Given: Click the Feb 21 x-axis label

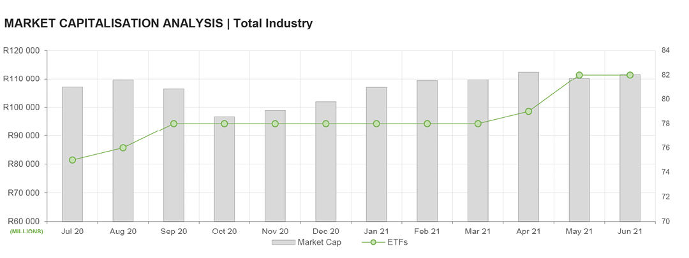Looking at the screenshot, I should pos(427,231).
